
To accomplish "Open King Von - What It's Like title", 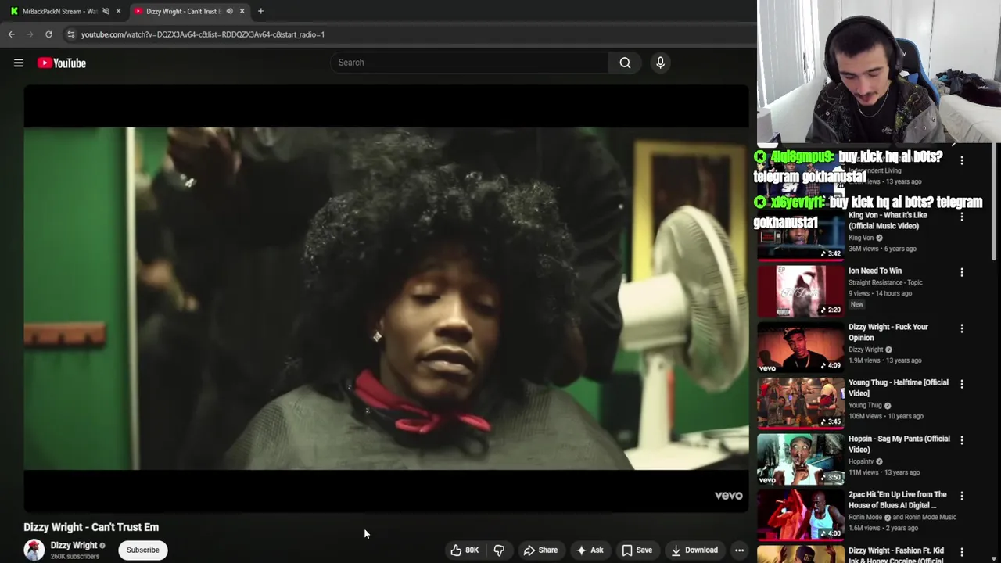I will [888, 221].
